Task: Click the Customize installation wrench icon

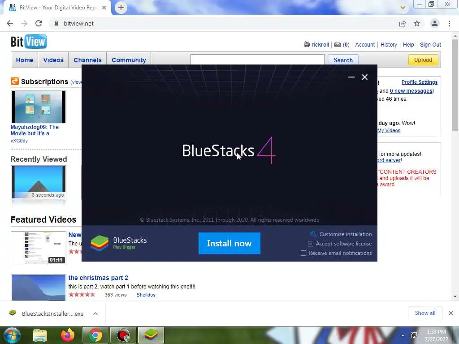Action: [x=313, y=234]
